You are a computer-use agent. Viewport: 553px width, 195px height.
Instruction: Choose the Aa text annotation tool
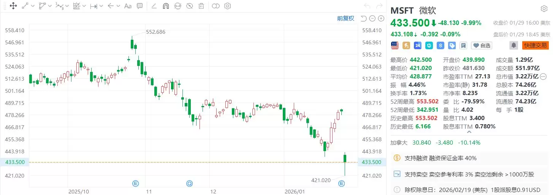click(128, 6)
